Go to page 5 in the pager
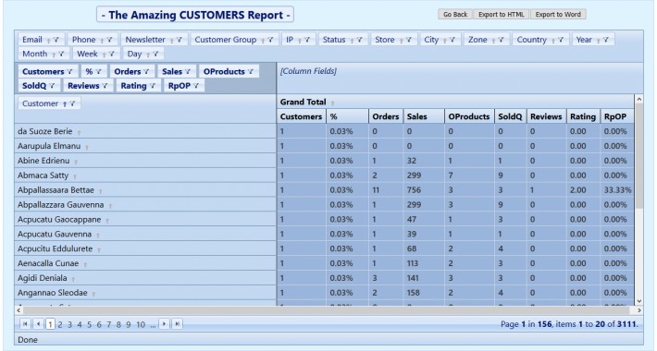The width and height of the screenshot is (657, 351). point(89,324)
